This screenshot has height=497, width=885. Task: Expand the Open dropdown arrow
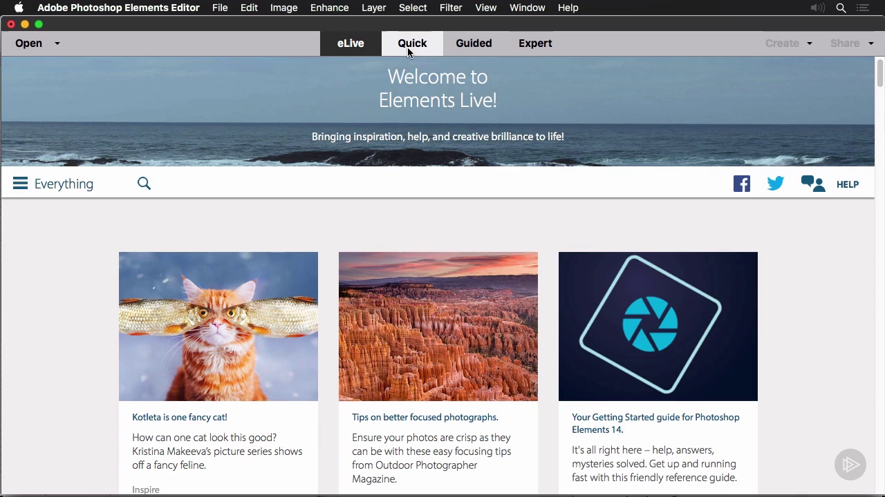pos(57,43)
